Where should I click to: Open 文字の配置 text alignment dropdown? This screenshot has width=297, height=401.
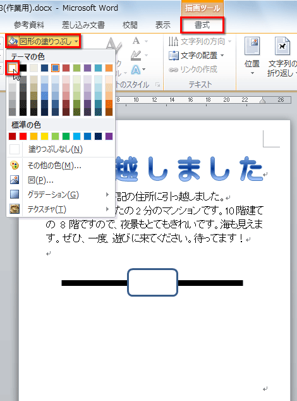tap(197, 56)
